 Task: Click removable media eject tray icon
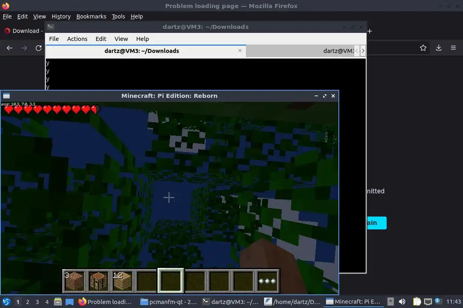[x=390, y=302]
